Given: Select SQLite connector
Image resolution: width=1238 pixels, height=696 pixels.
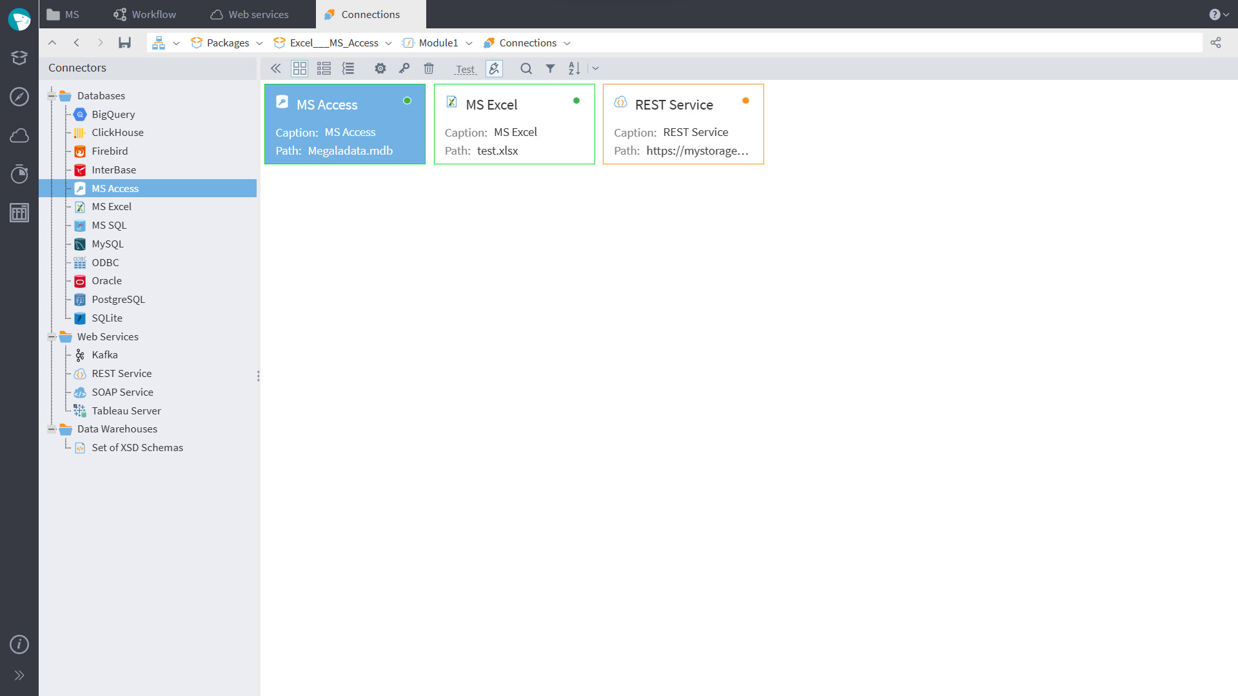Looking at the screenshot, I should point(106,318).
